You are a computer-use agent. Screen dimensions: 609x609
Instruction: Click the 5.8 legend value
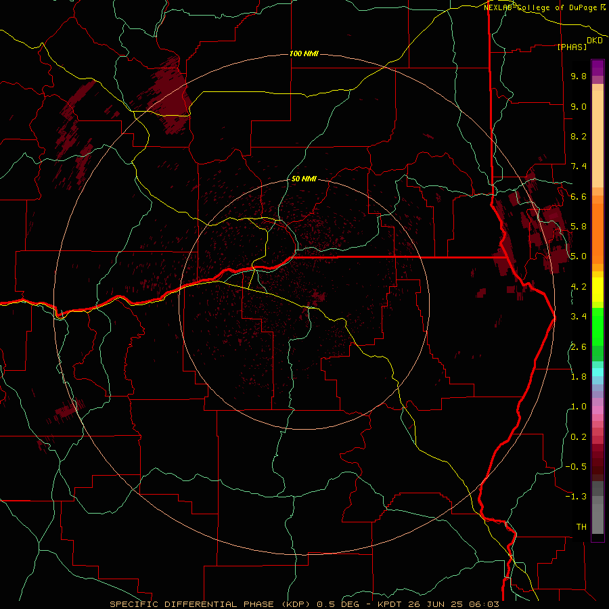(x=579, y=227)
